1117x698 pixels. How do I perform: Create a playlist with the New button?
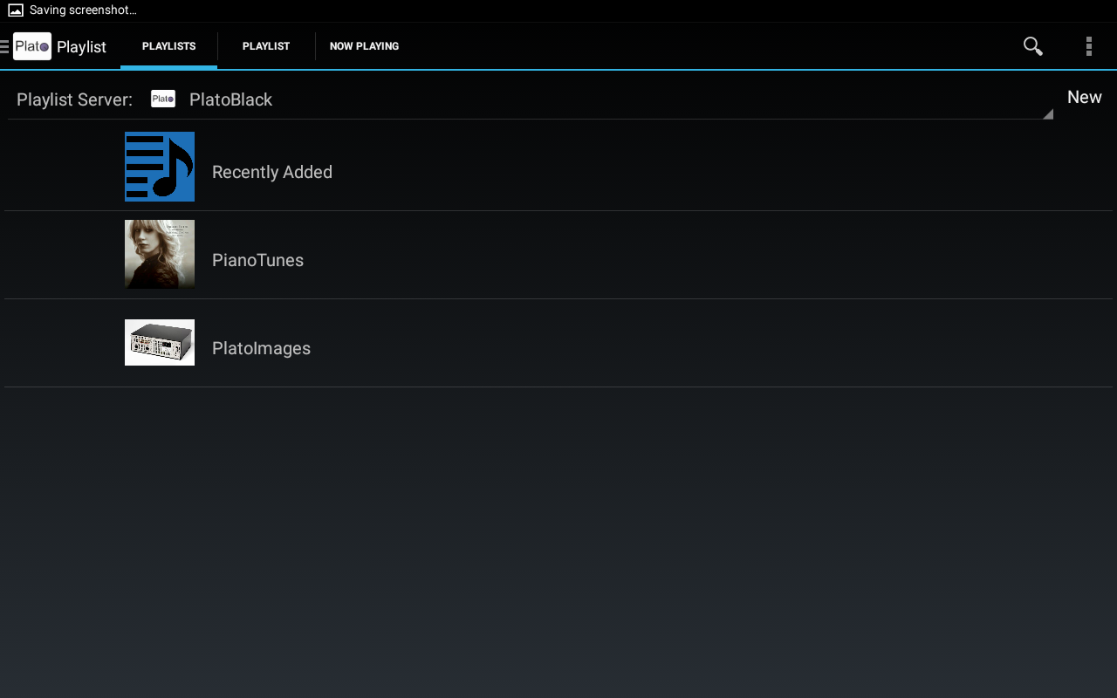[1084, 97]
